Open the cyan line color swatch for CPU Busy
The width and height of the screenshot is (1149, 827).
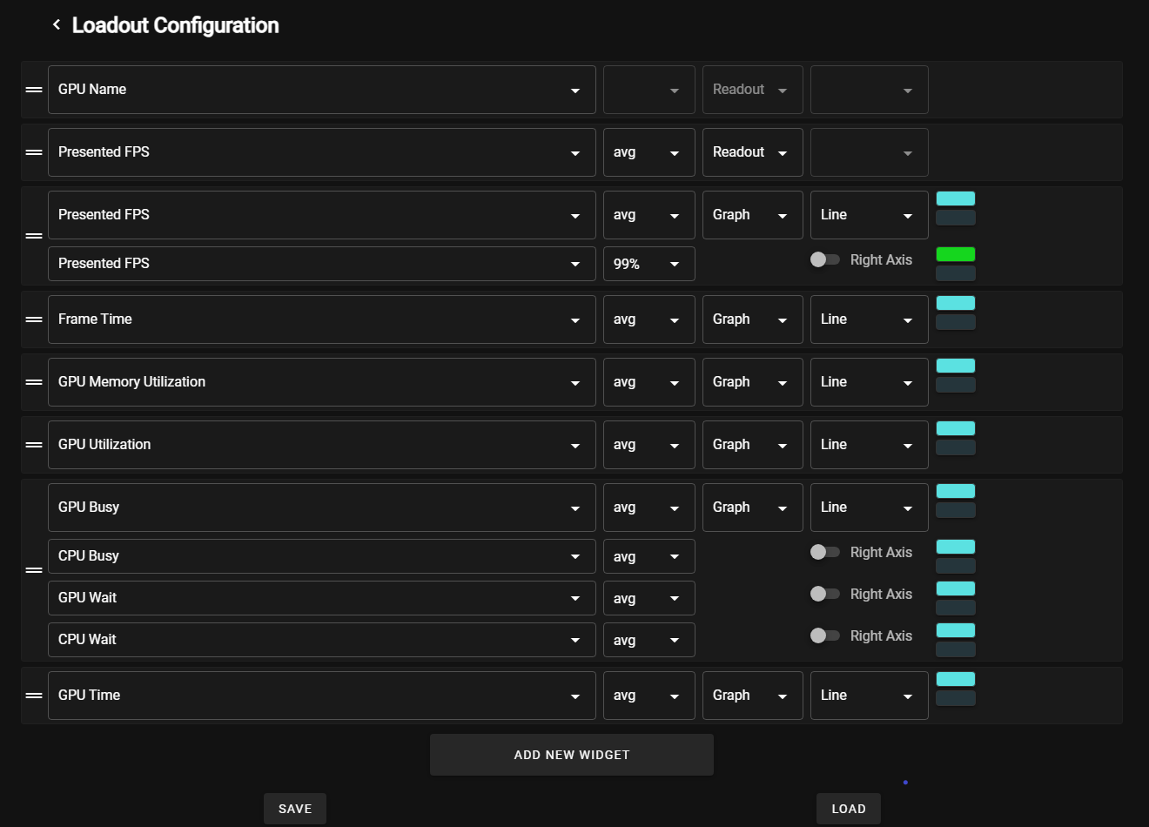pyautogui.click(x=956, y=547)
